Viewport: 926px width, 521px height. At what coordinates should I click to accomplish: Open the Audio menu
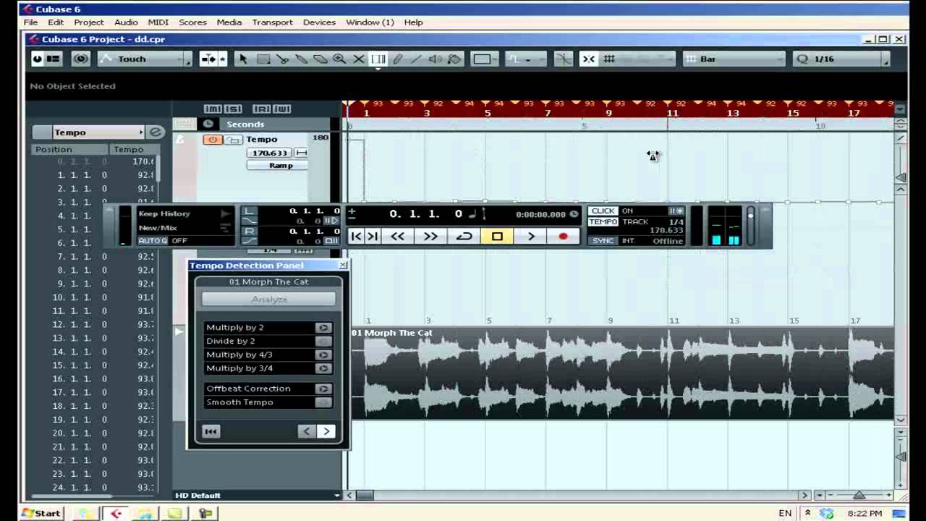pos(126,22)
